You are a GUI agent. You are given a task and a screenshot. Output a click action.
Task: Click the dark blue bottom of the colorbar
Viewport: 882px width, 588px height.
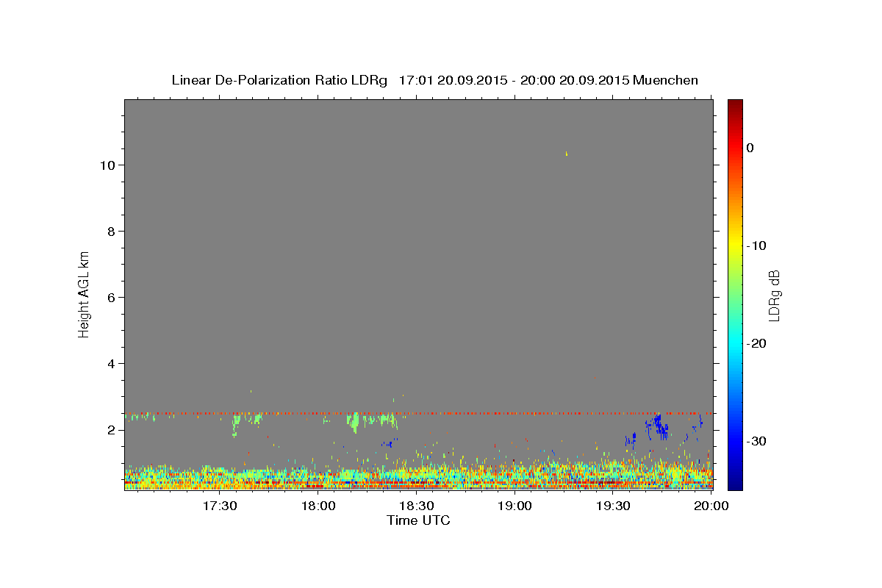point(735,484)
